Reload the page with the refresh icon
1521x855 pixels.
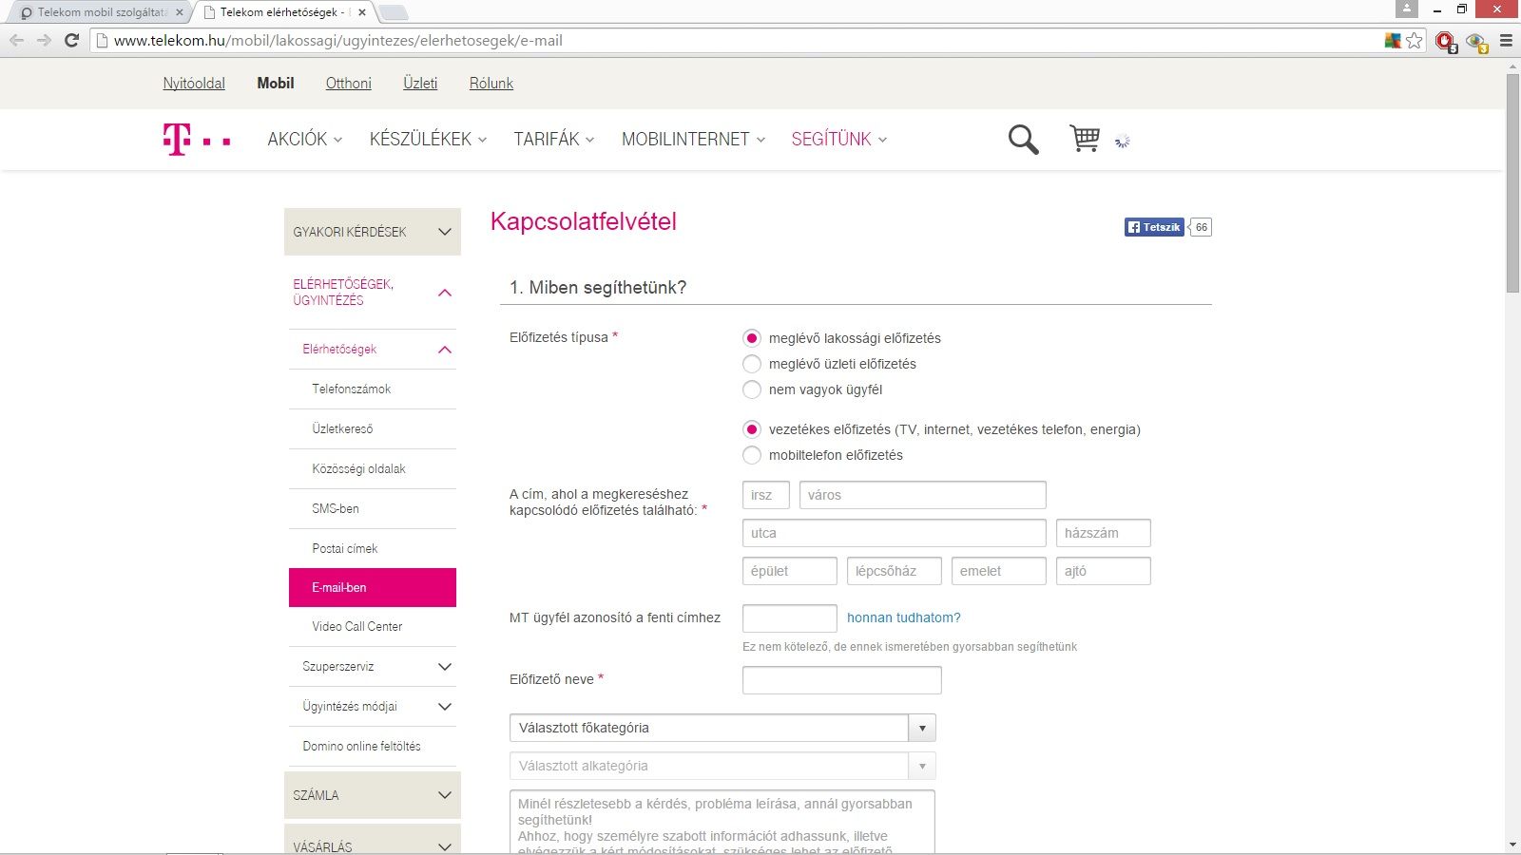pos(71,40)
